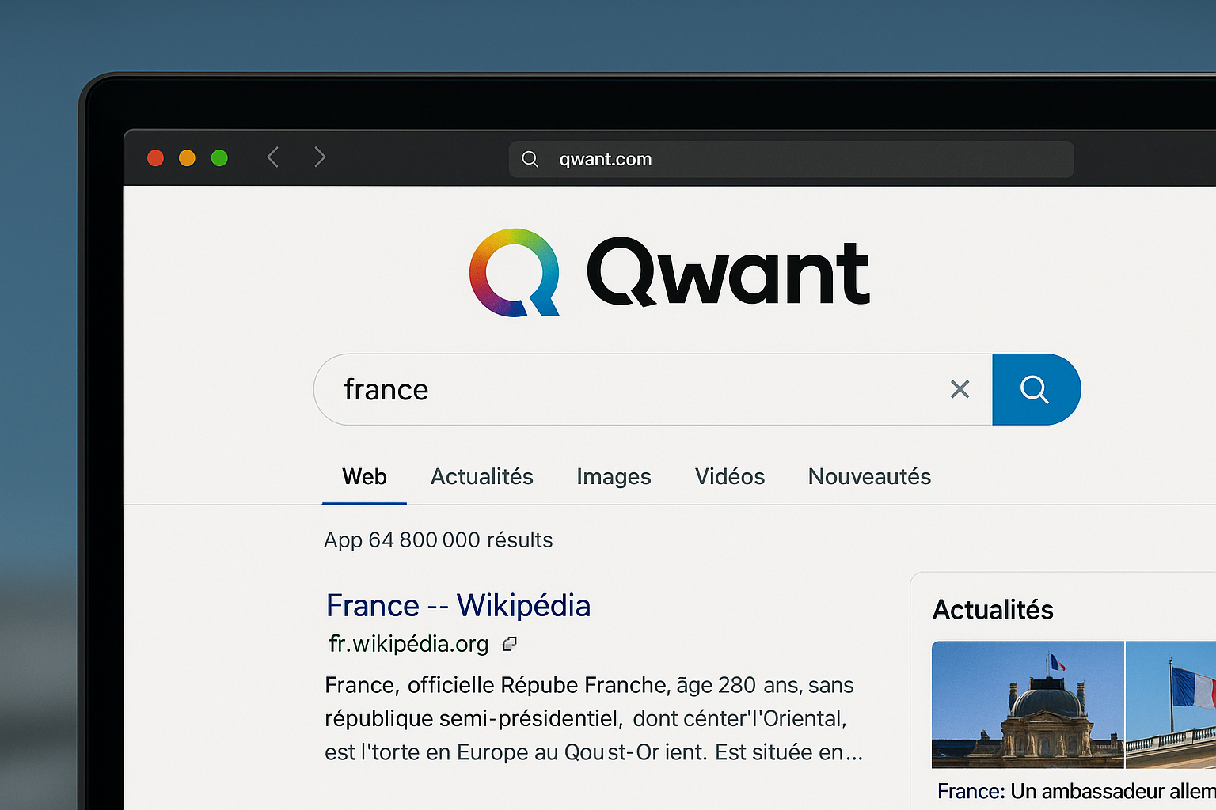This screenshot has height=810, width=1216.
Task: Switch to the Actualités tab
Action: pyautogui.click(x=482, y=477)
